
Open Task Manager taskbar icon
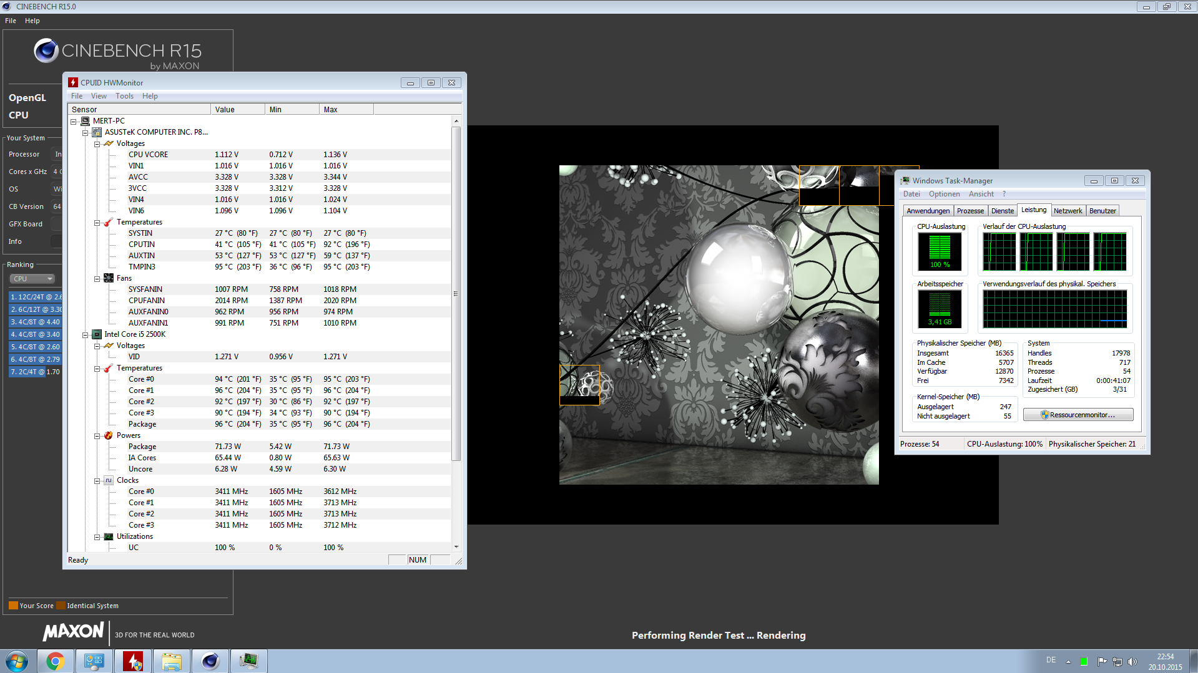coord(248,661)
